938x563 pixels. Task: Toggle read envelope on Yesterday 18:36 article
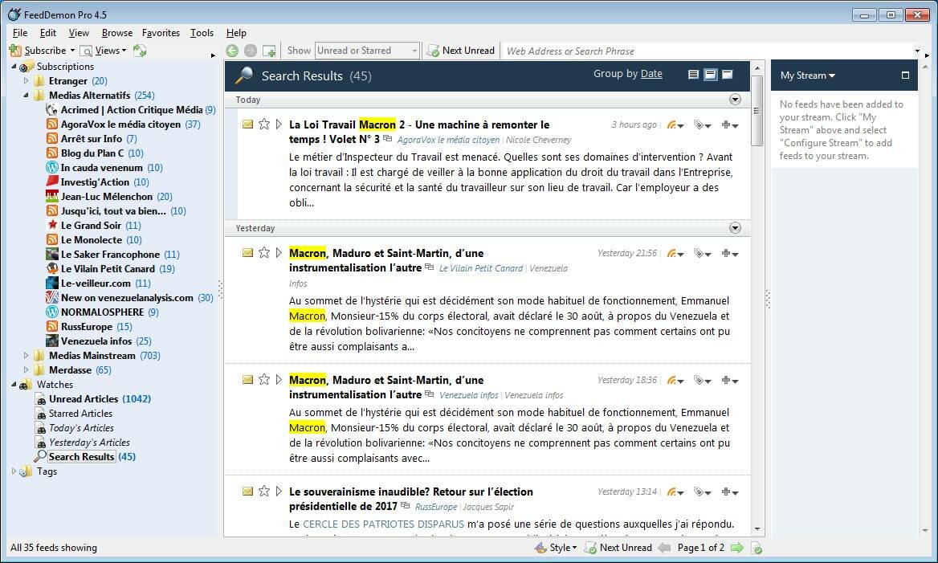pos(247,379)
